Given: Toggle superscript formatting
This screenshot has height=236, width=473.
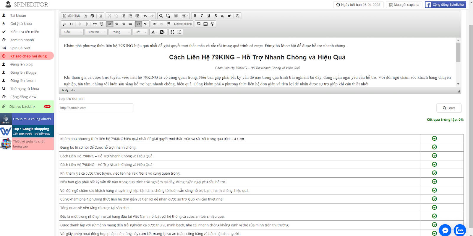Looking at the screenshot, I should point(229,16).
